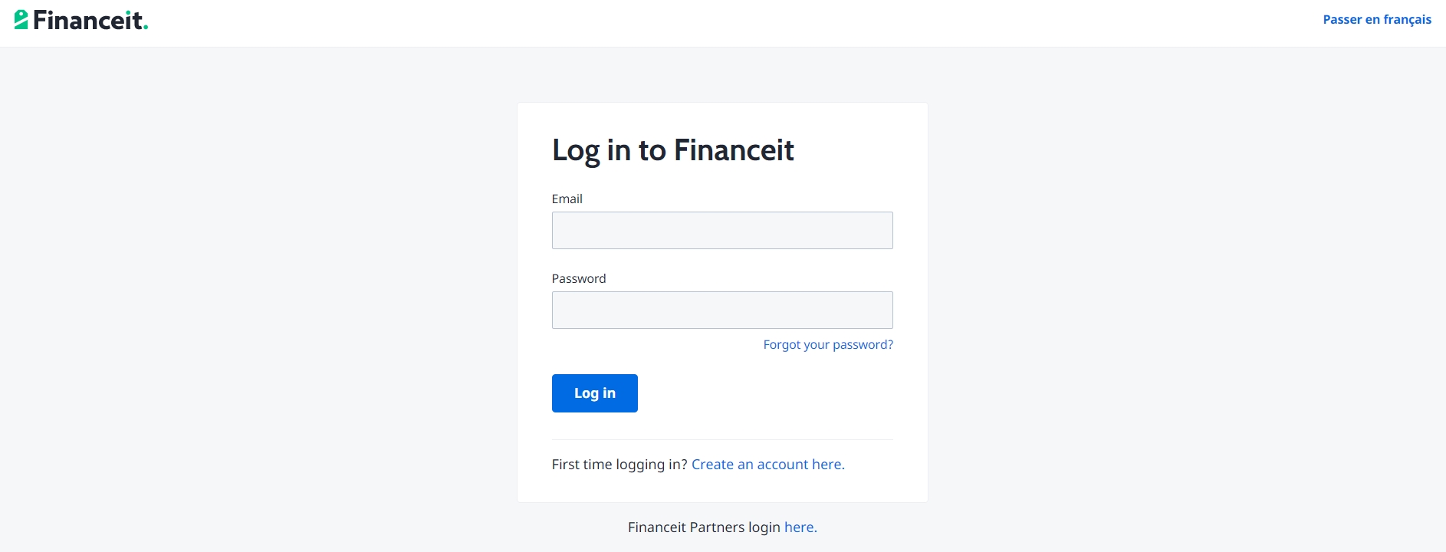The height and width of the screenshot is (552, 1446).
Task: Click the Email field label
Action: coord(567,199)
